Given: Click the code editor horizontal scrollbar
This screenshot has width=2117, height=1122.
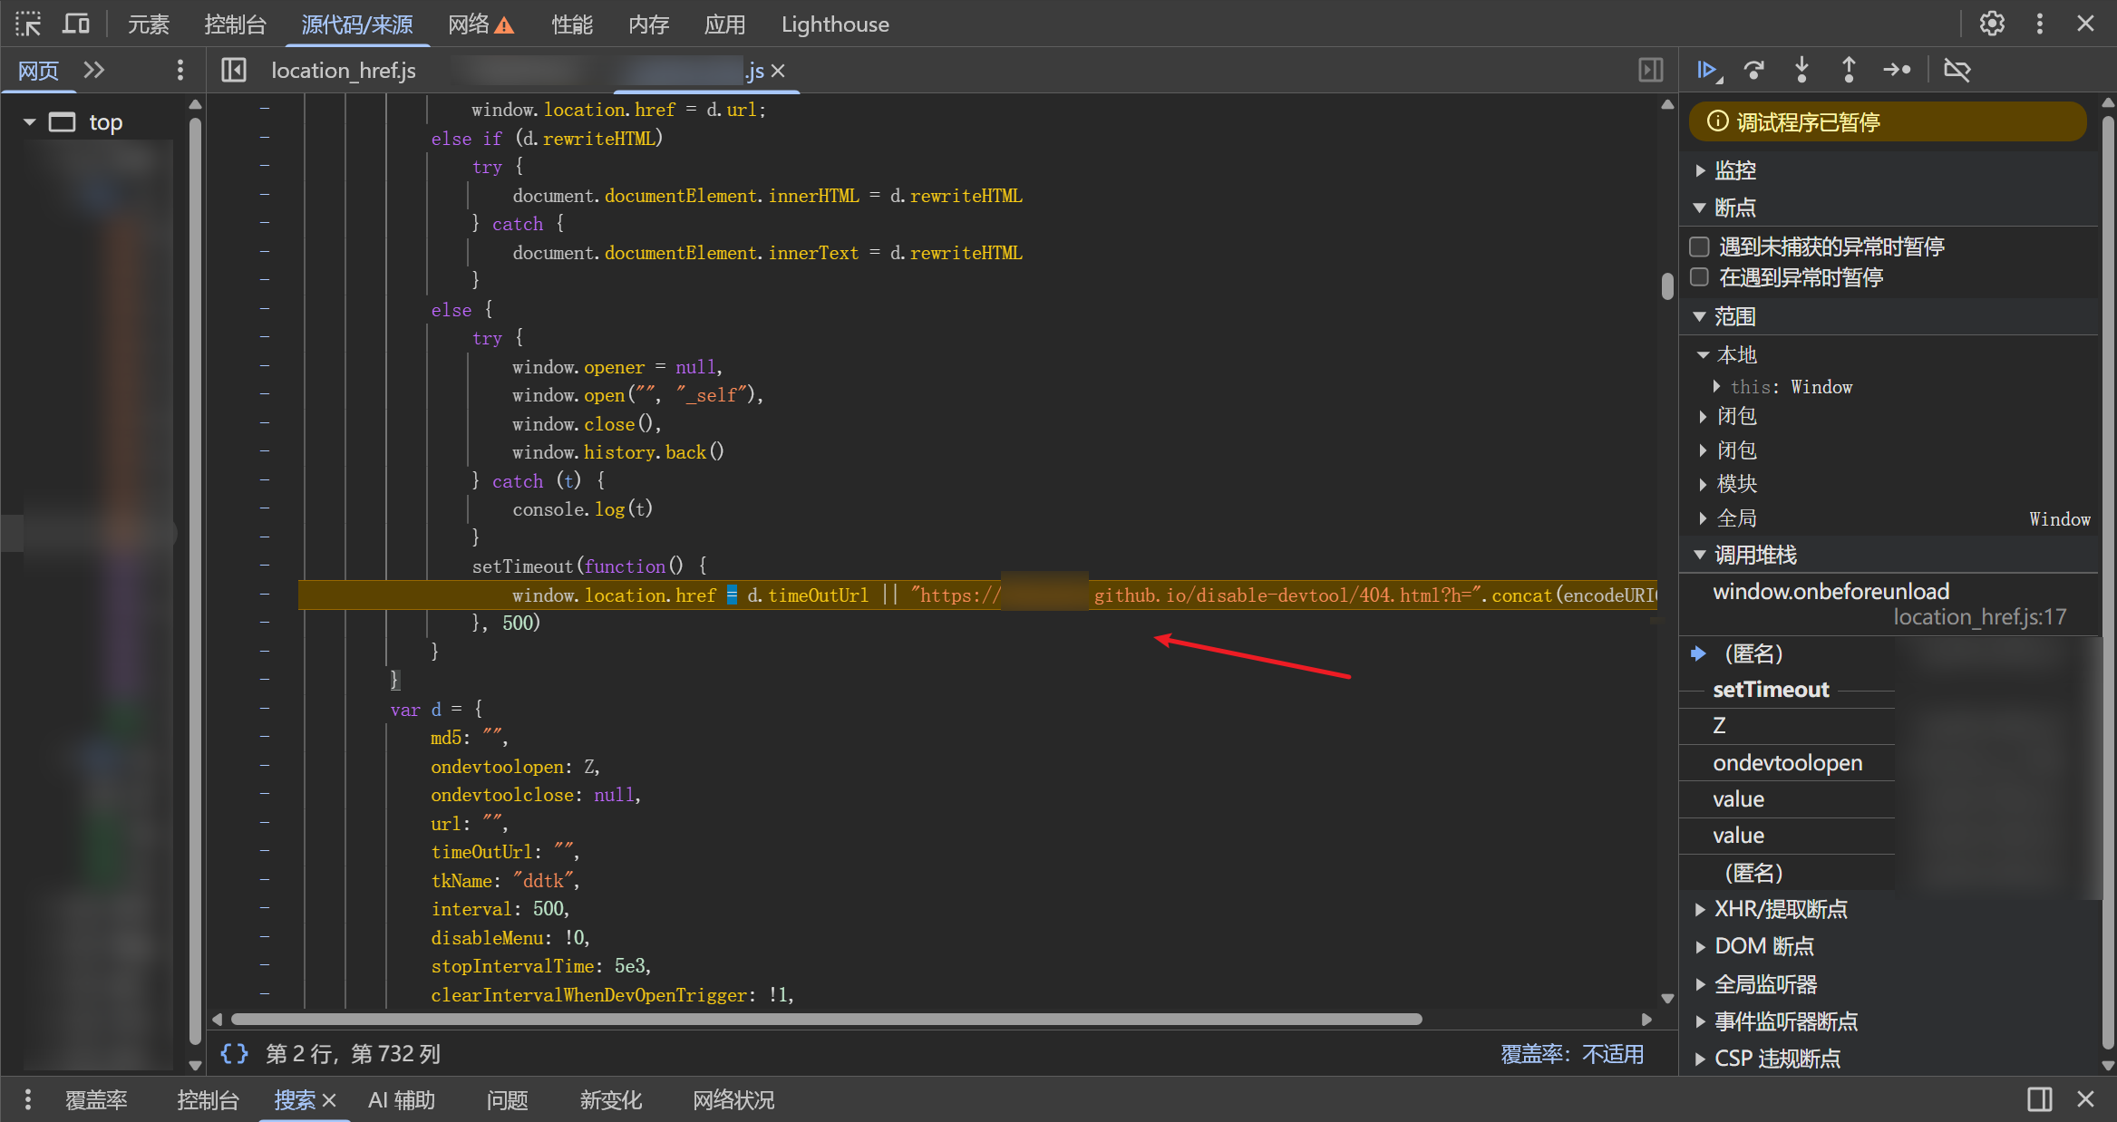Looking at the screenshot, I should click(827, 1019).
